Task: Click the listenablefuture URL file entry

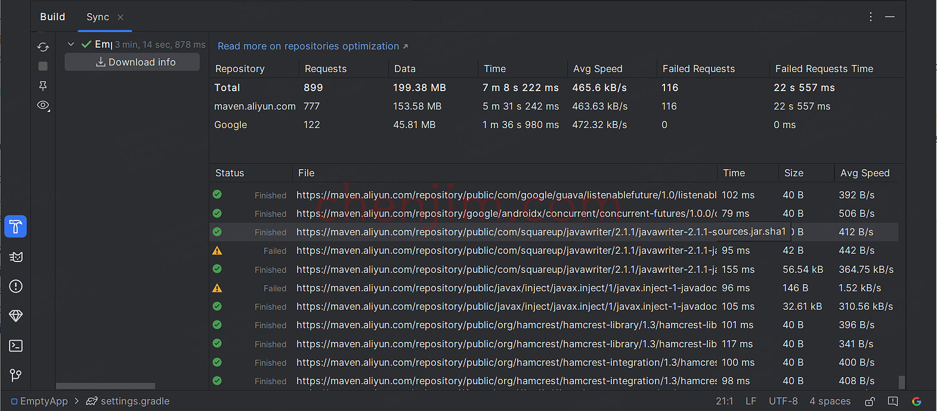Action: 506,195
